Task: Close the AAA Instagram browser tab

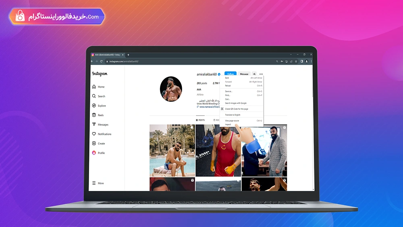Action: point(123,55)
